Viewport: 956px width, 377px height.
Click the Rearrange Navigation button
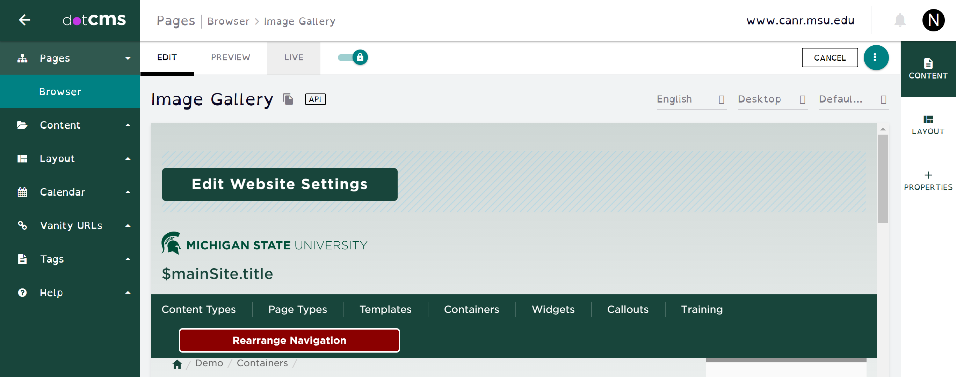coord(290,340)
